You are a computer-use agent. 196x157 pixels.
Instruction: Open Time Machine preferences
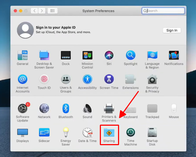coord(130,132)
